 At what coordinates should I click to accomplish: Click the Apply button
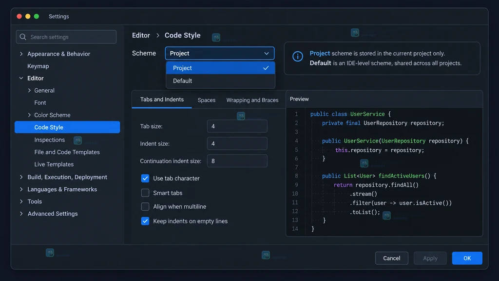[430, 258]
